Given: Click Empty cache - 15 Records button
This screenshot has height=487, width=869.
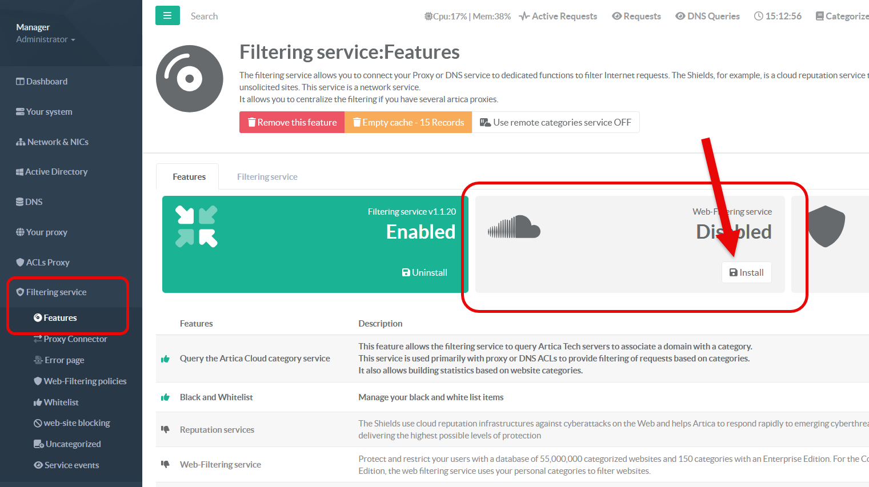Looking at the screenshot, I should (x=408, y=122).
